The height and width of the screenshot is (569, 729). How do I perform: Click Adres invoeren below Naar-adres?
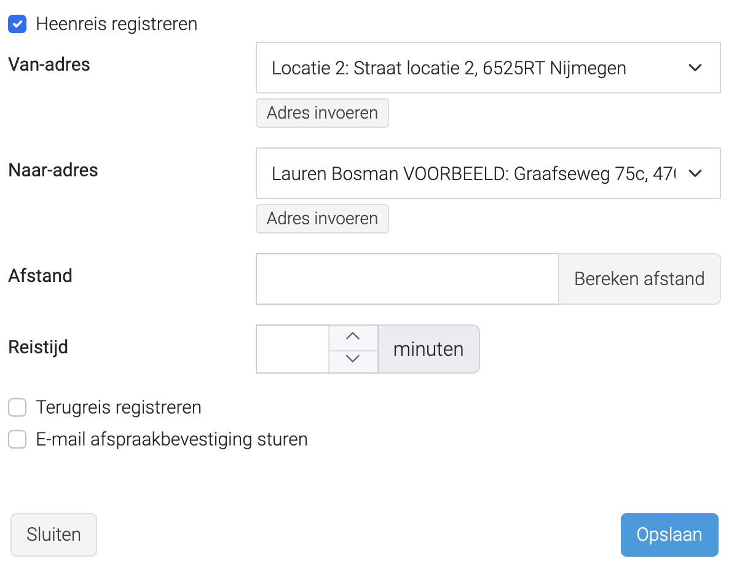click(x=322, y=219)
